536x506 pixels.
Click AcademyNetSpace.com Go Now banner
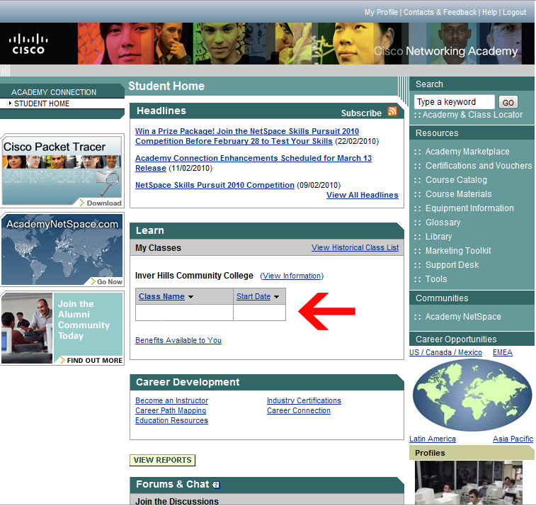click(62, 249)
